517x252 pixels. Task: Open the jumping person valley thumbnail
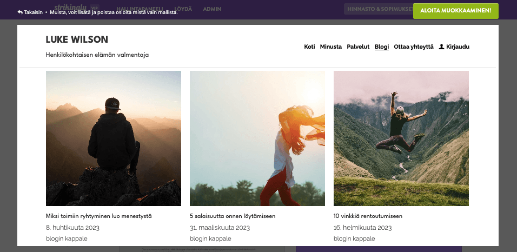point(401,138)
